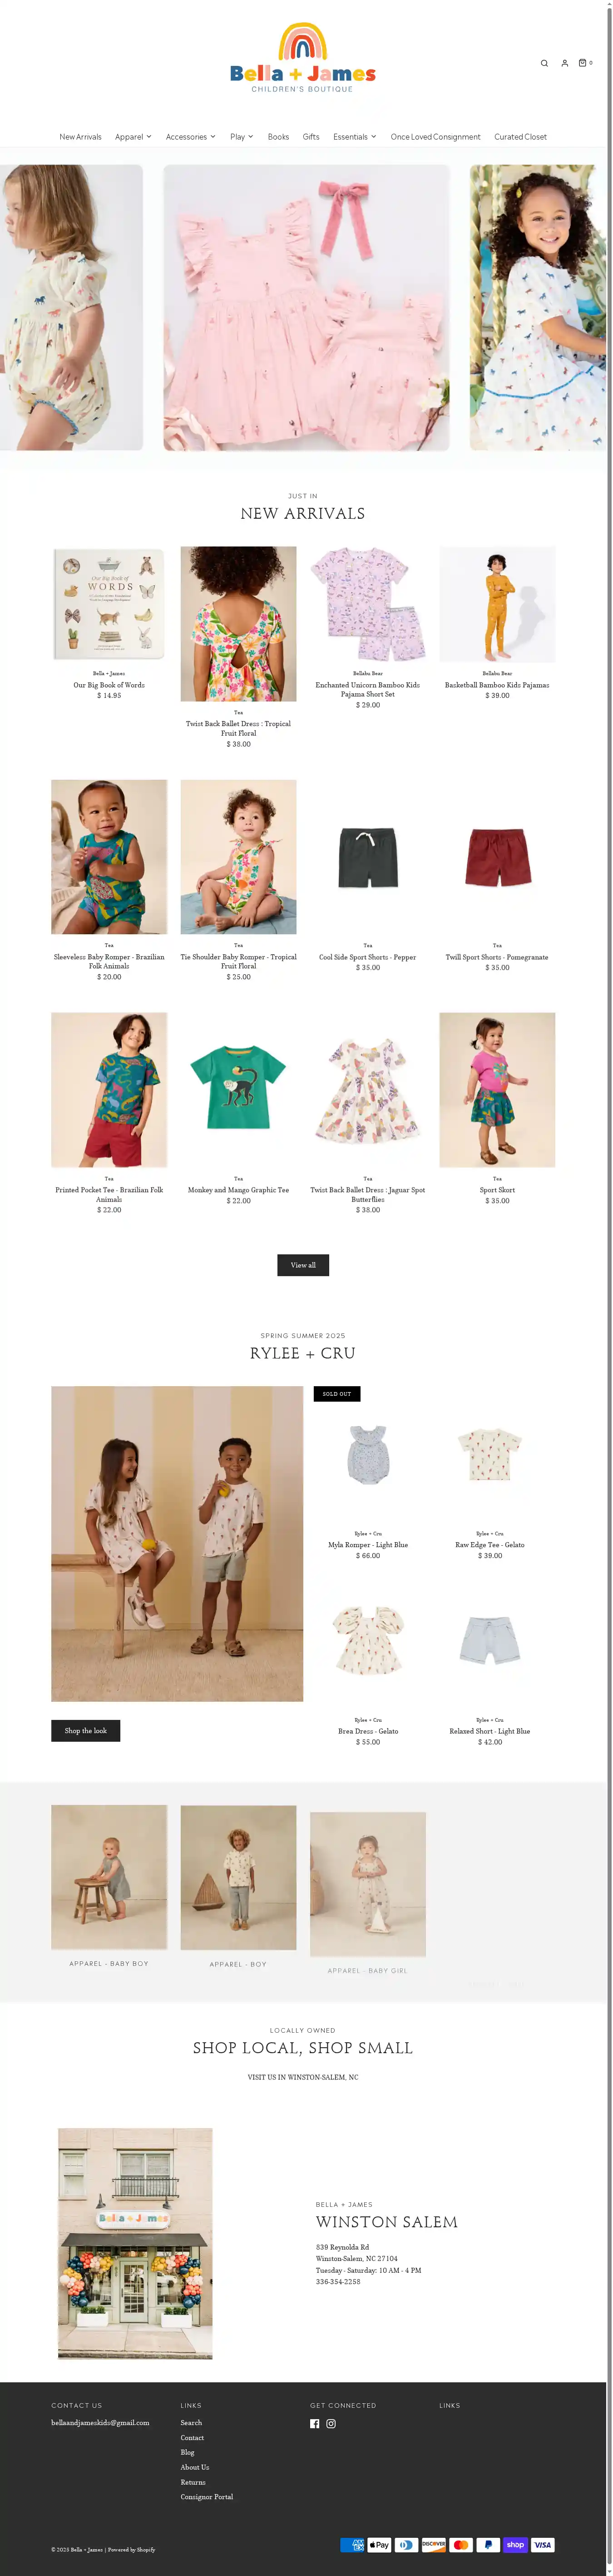This screenshot has height=2576, width=613.
Task: Click the Visa payment icon
Action: click(x=542, y=2544)
